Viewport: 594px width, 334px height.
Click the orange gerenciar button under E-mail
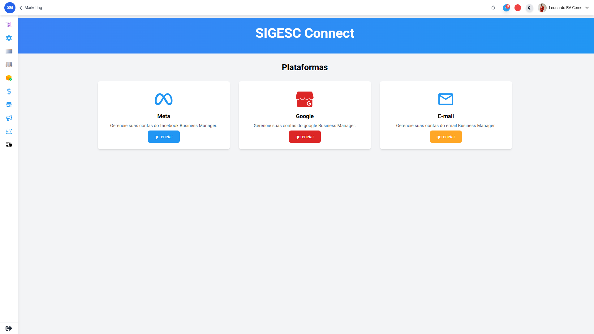point(446,137)
